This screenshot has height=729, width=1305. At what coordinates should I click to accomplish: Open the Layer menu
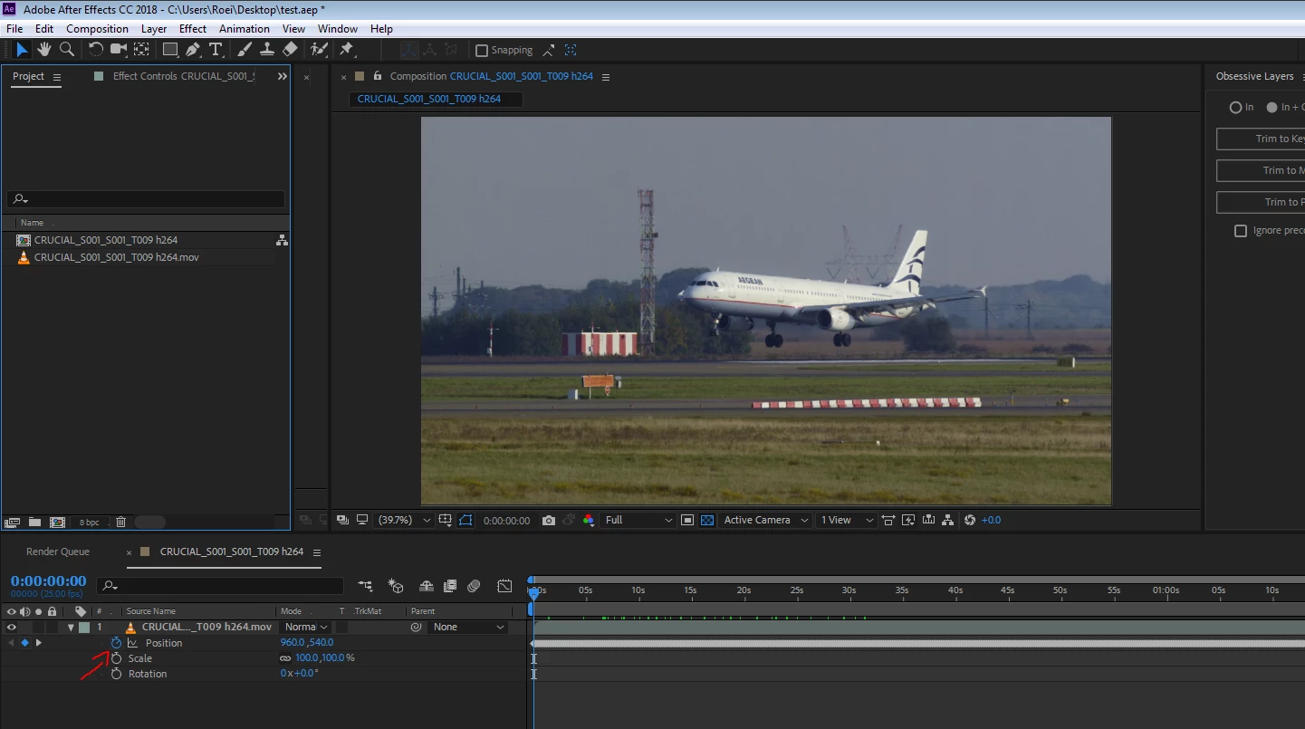coord(154,29)
